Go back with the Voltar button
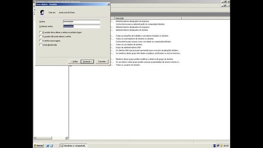 pos(74,61)
